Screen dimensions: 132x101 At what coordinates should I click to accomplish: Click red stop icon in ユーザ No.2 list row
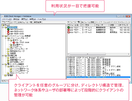[69, 30]
